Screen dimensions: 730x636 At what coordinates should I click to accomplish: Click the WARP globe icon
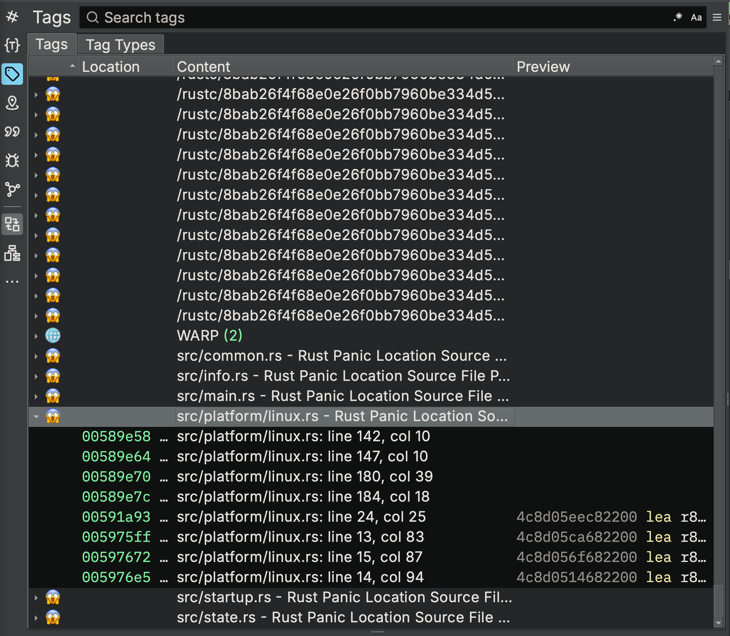[53, 336]
